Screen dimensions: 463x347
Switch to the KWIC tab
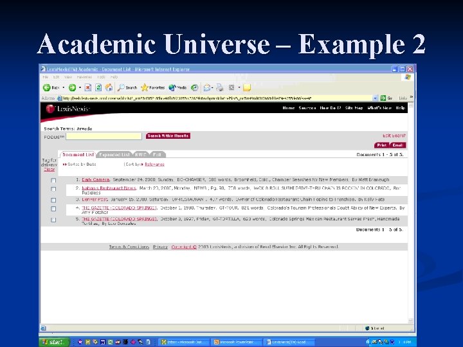[x=141, y=155]
